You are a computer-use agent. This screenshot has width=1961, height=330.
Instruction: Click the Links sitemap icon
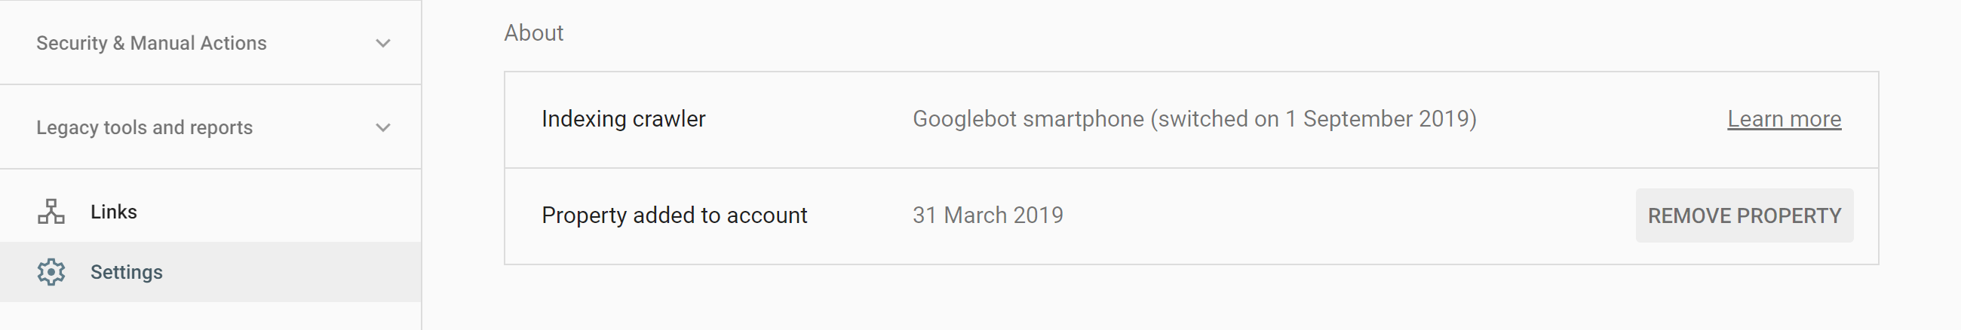[51, 212]
